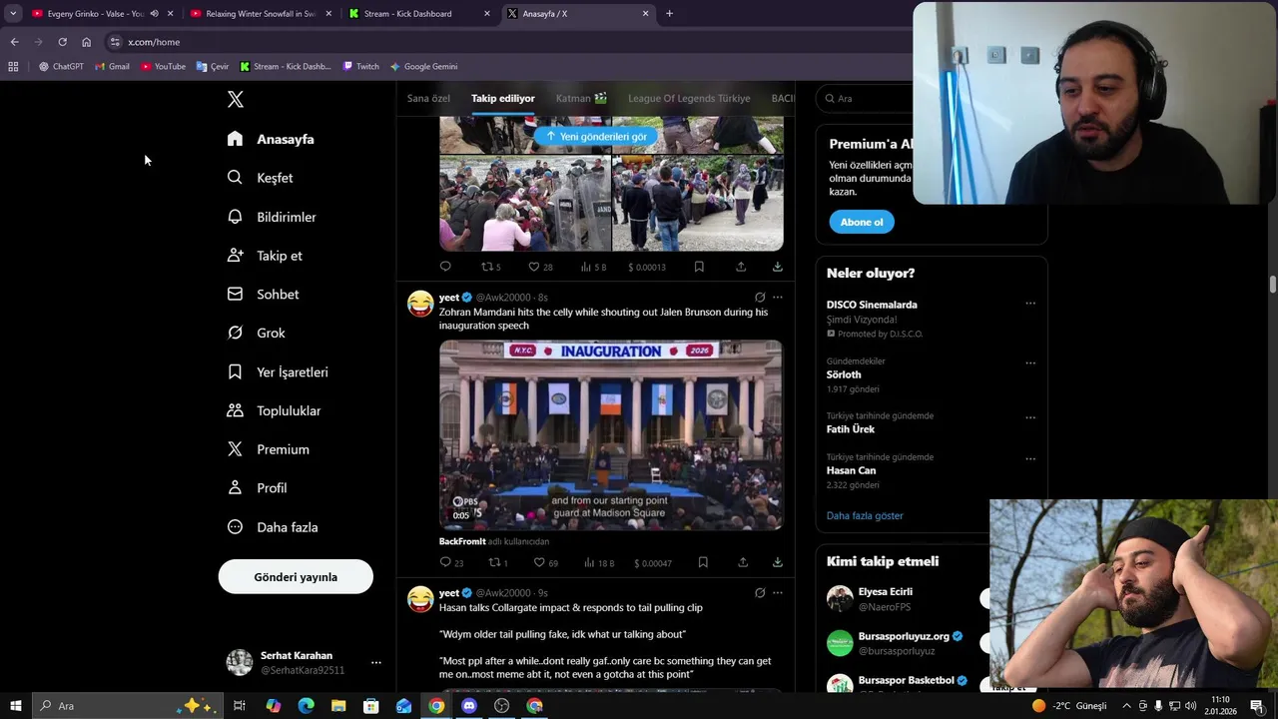Bookmark the Zohran Mamdani post
The width and height of the screenshot is (1278, 719).
pyautogui.click(x=703, y=562)
